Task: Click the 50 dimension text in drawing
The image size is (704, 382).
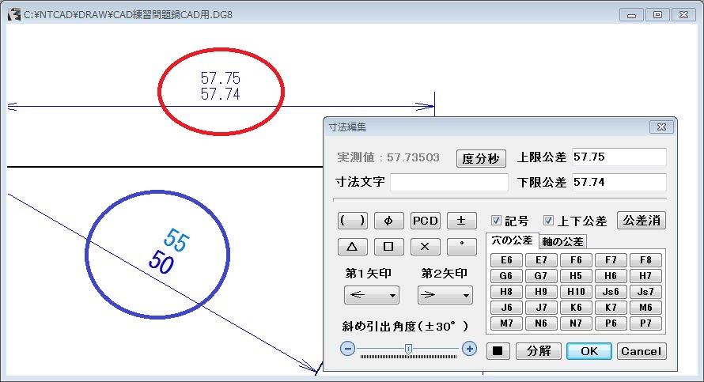Action: pyautogui.click(x=161, y=262)
